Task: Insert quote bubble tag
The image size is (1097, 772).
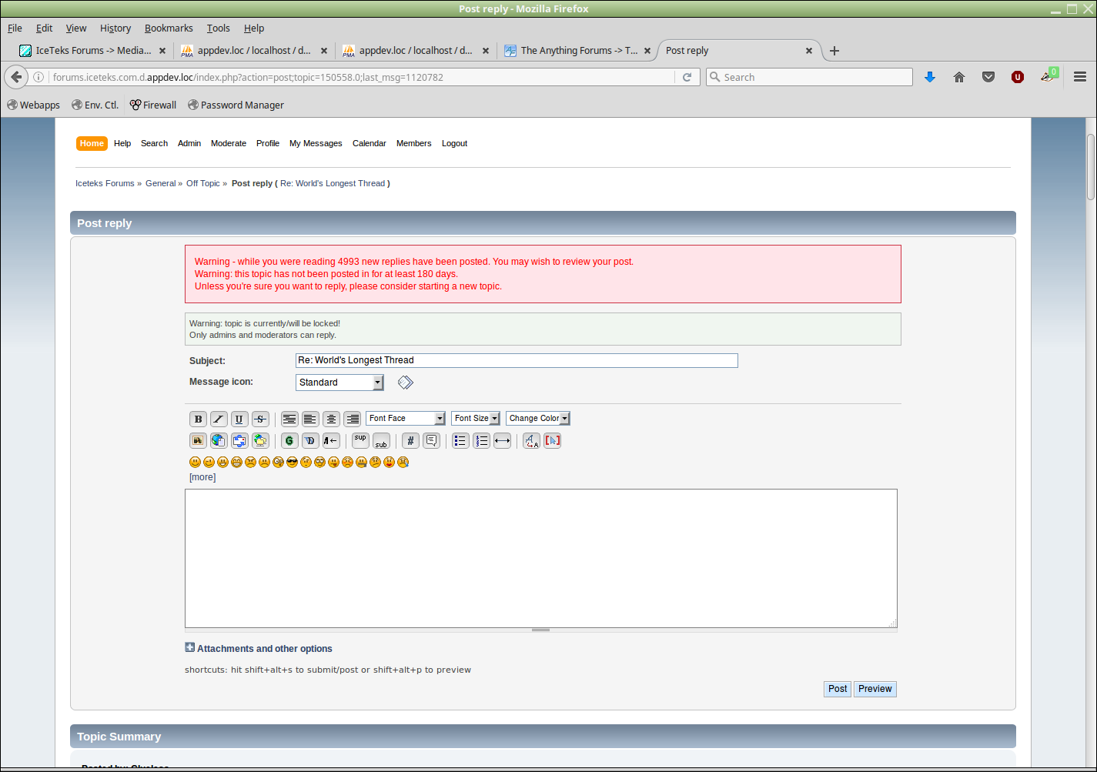Action: [431, 441]
